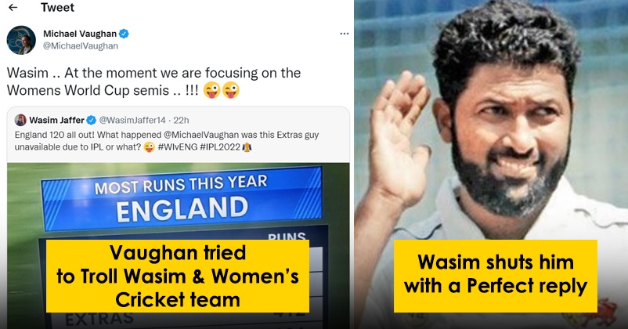Click the Wasim Jaffer display name
Viewport: 628px width, 329px height.
click(56, 120)
